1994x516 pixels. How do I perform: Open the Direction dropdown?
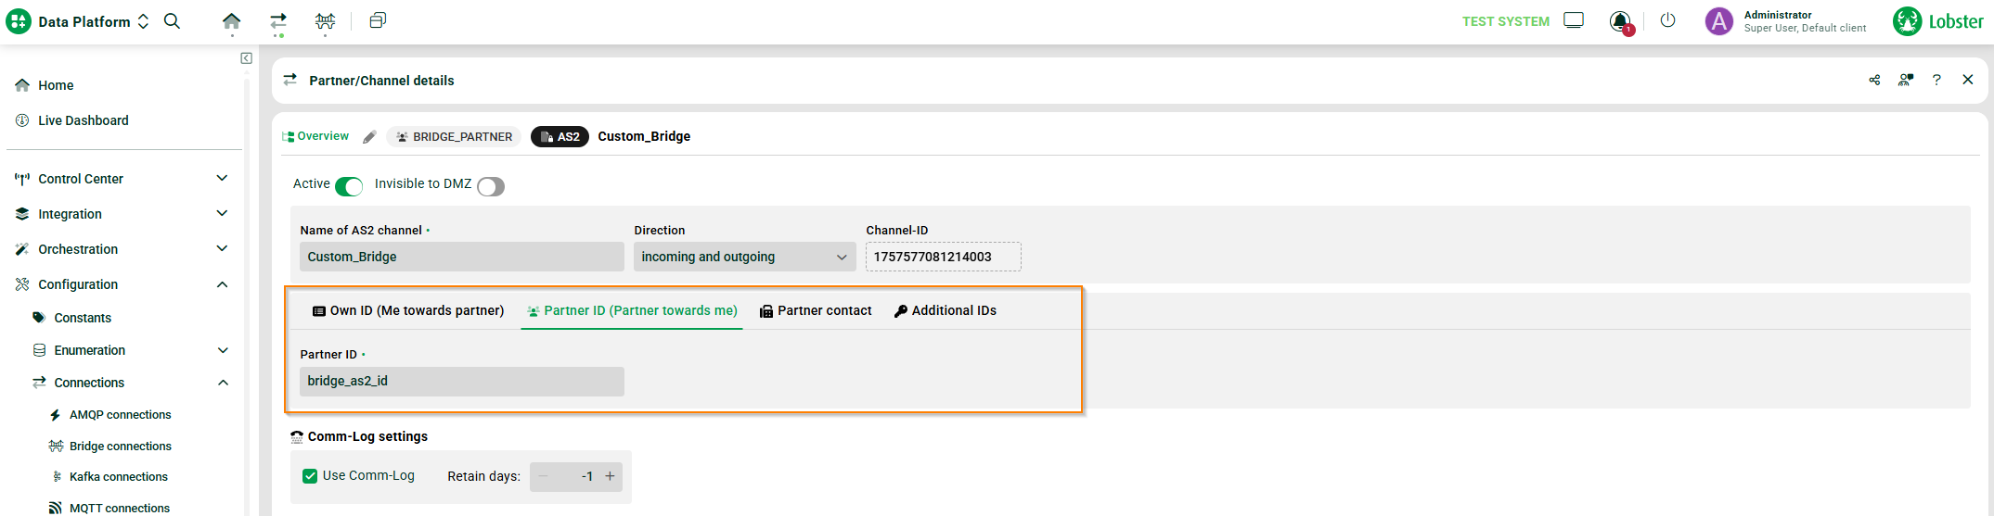(742, 257)
